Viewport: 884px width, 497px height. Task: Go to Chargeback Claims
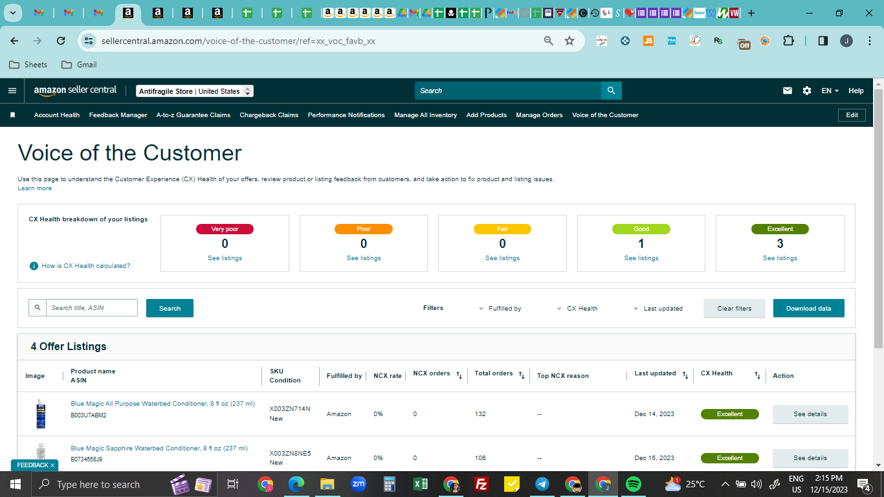coord(269,115)
